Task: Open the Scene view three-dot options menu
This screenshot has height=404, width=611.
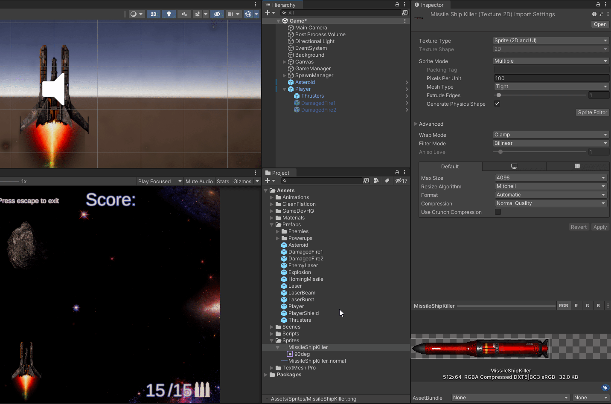Action: pos(256,5)
